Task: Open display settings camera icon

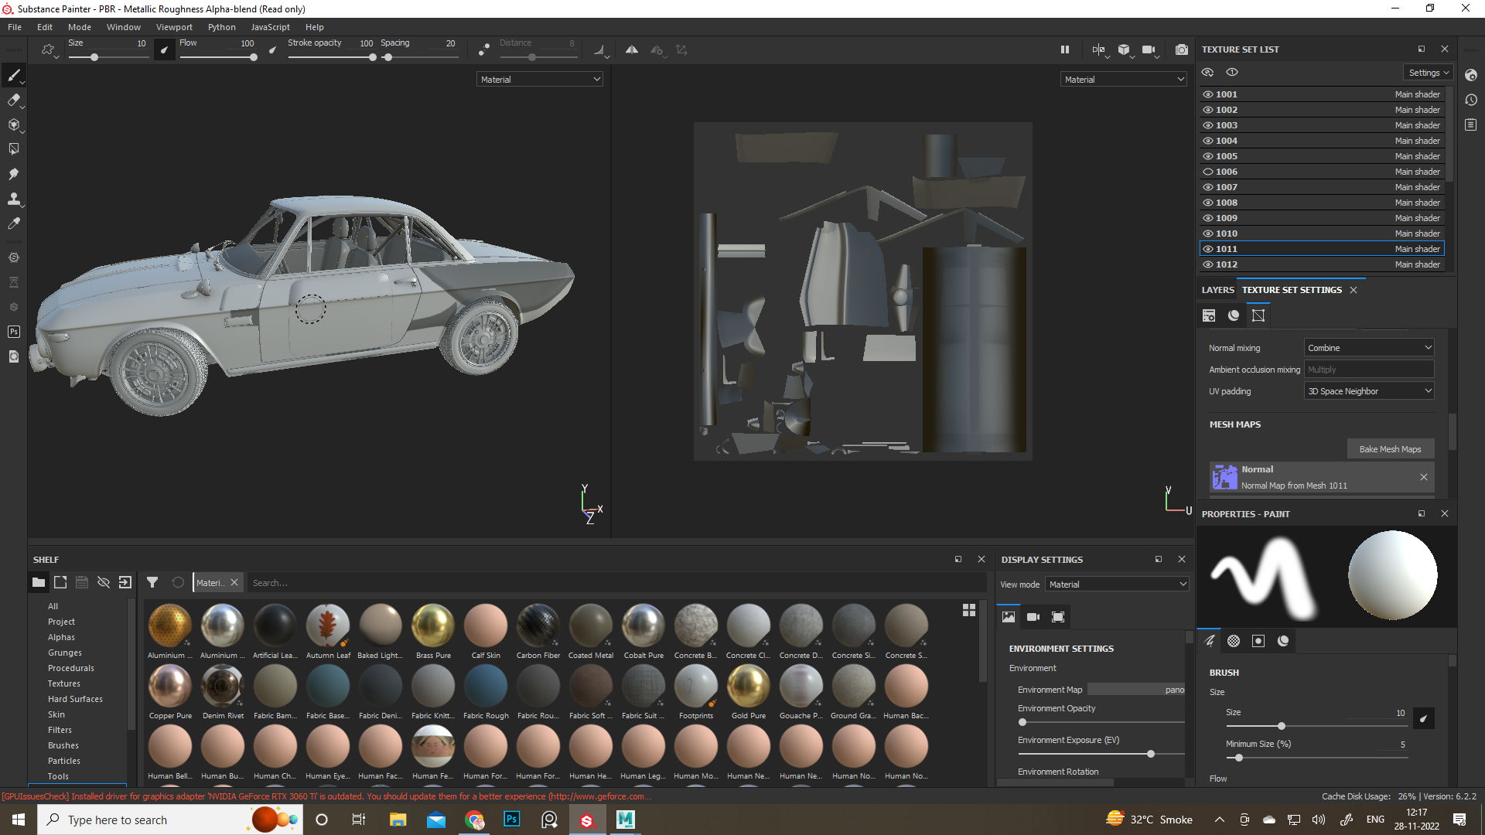Action: (1033, 617)
